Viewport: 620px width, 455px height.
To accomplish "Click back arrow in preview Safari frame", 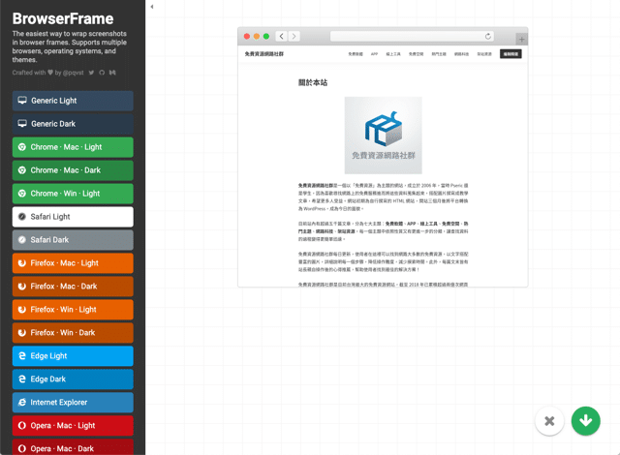I will 281,37.
